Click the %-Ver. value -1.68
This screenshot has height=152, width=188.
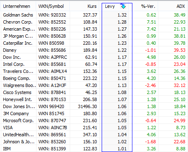point(151,142)
